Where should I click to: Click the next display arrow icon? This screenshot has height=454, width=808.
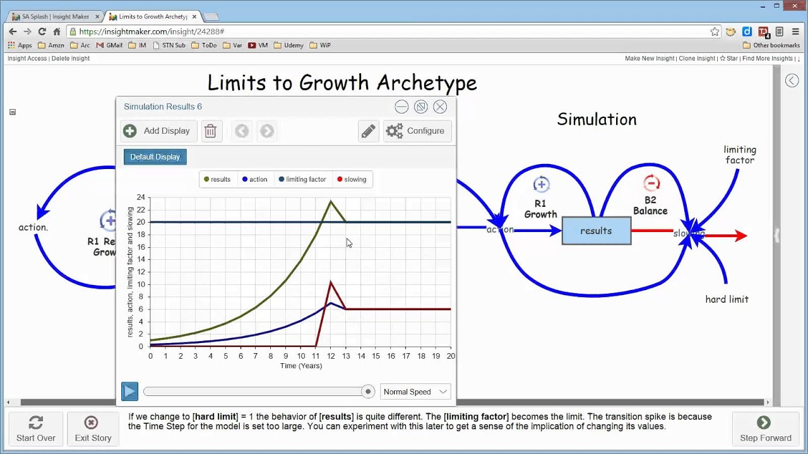click(267, 131)
